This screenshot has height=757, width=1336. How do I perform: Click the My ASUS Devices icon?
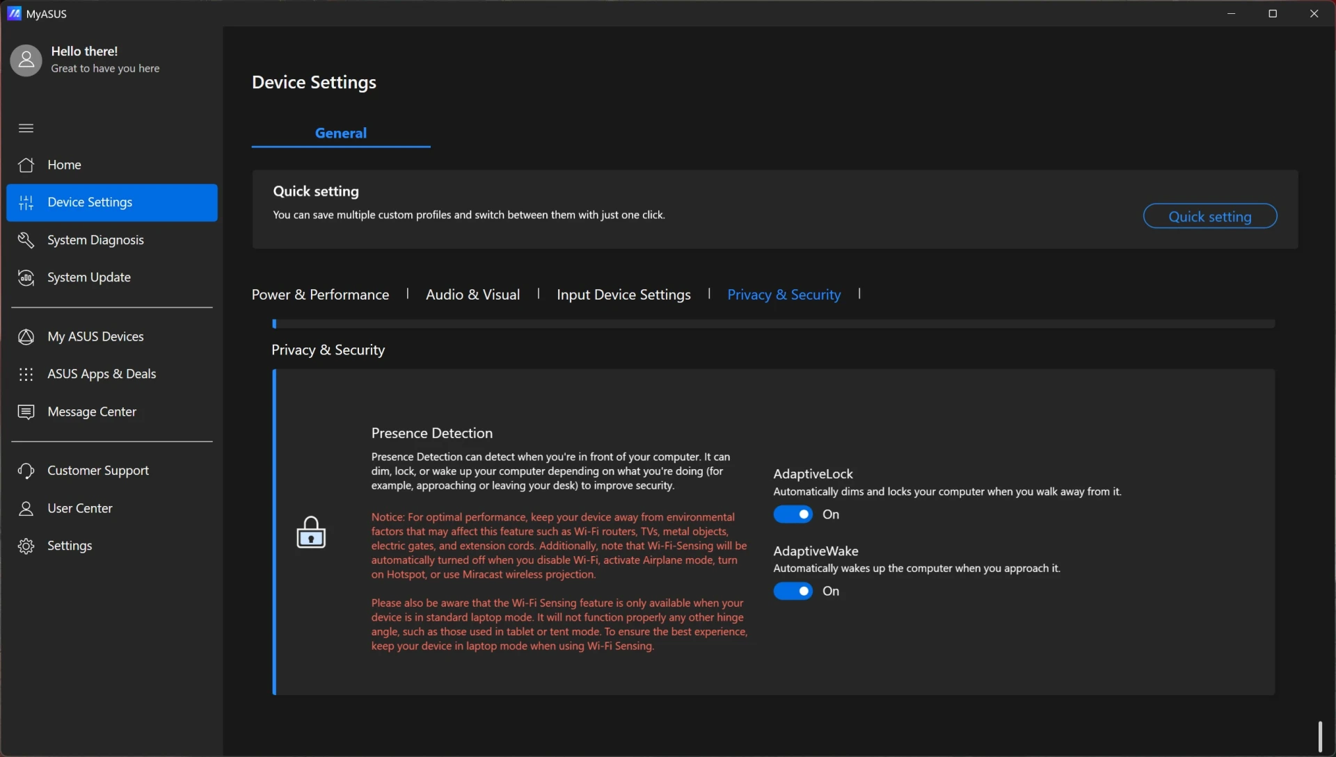[26, 336]
